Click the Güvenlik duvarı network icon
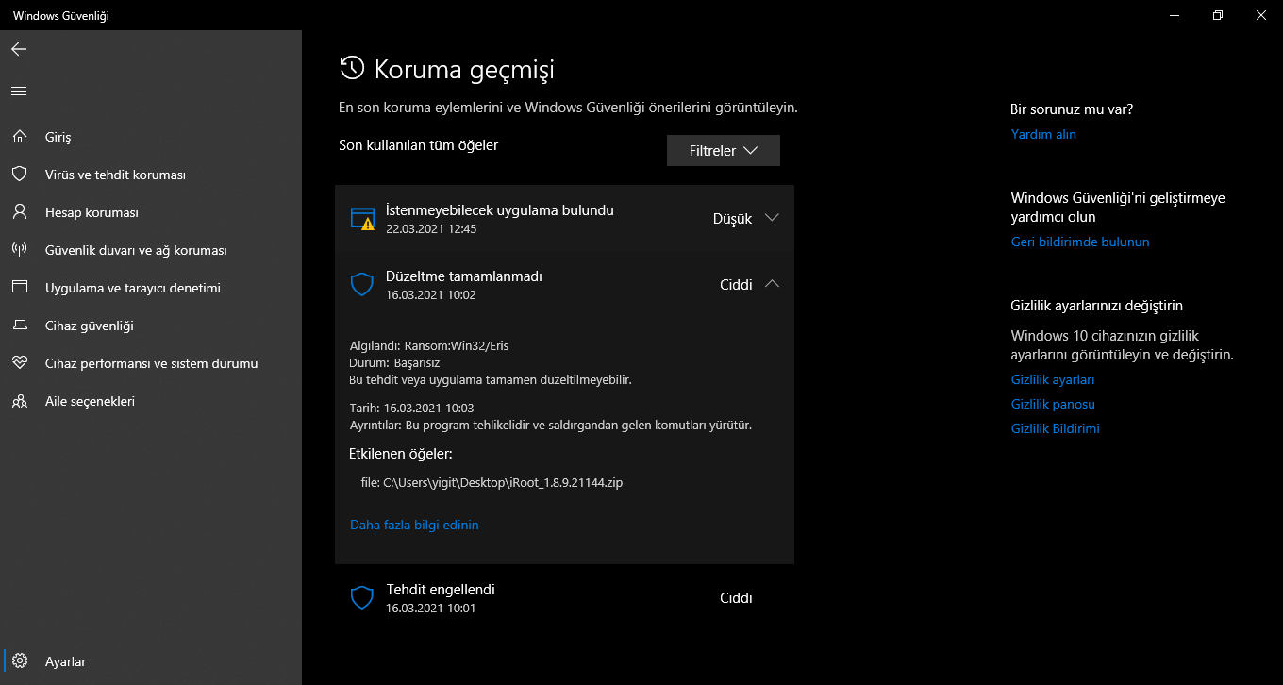1283x685 pixels. 19,250
